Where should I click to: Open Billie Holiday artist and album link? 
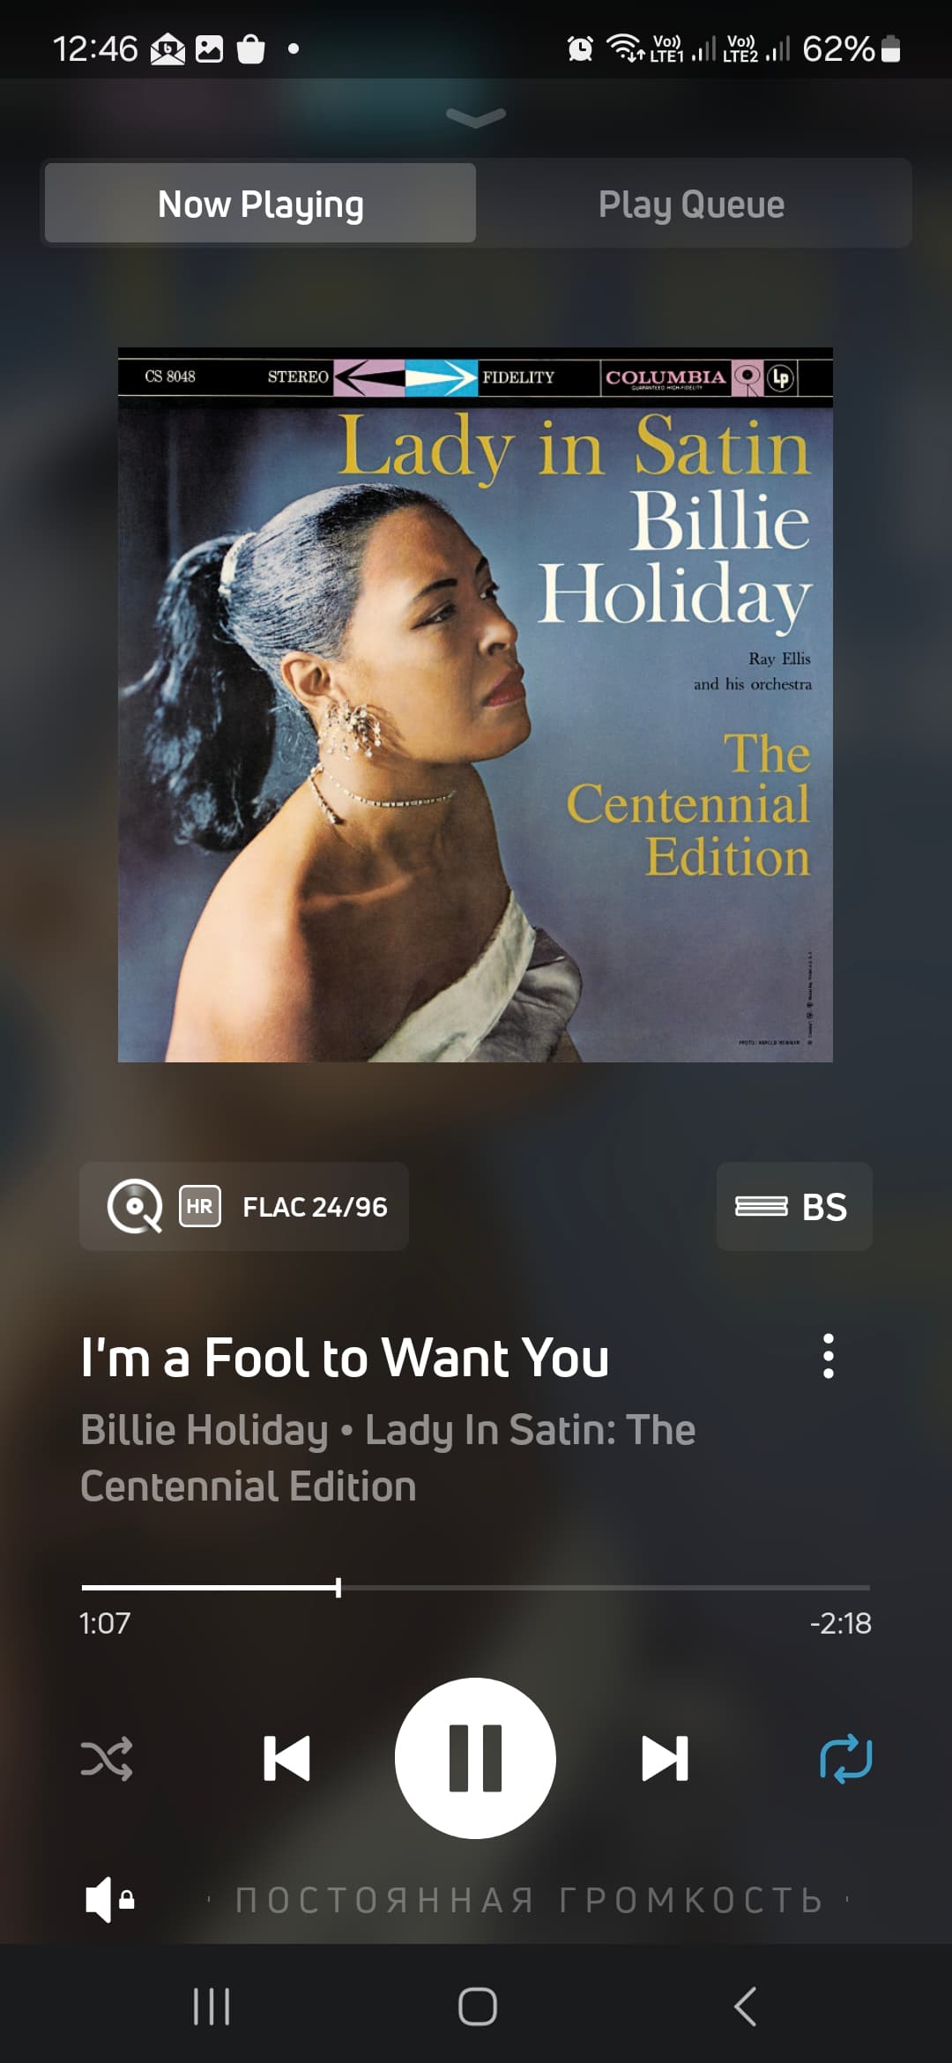point(388,1457)
